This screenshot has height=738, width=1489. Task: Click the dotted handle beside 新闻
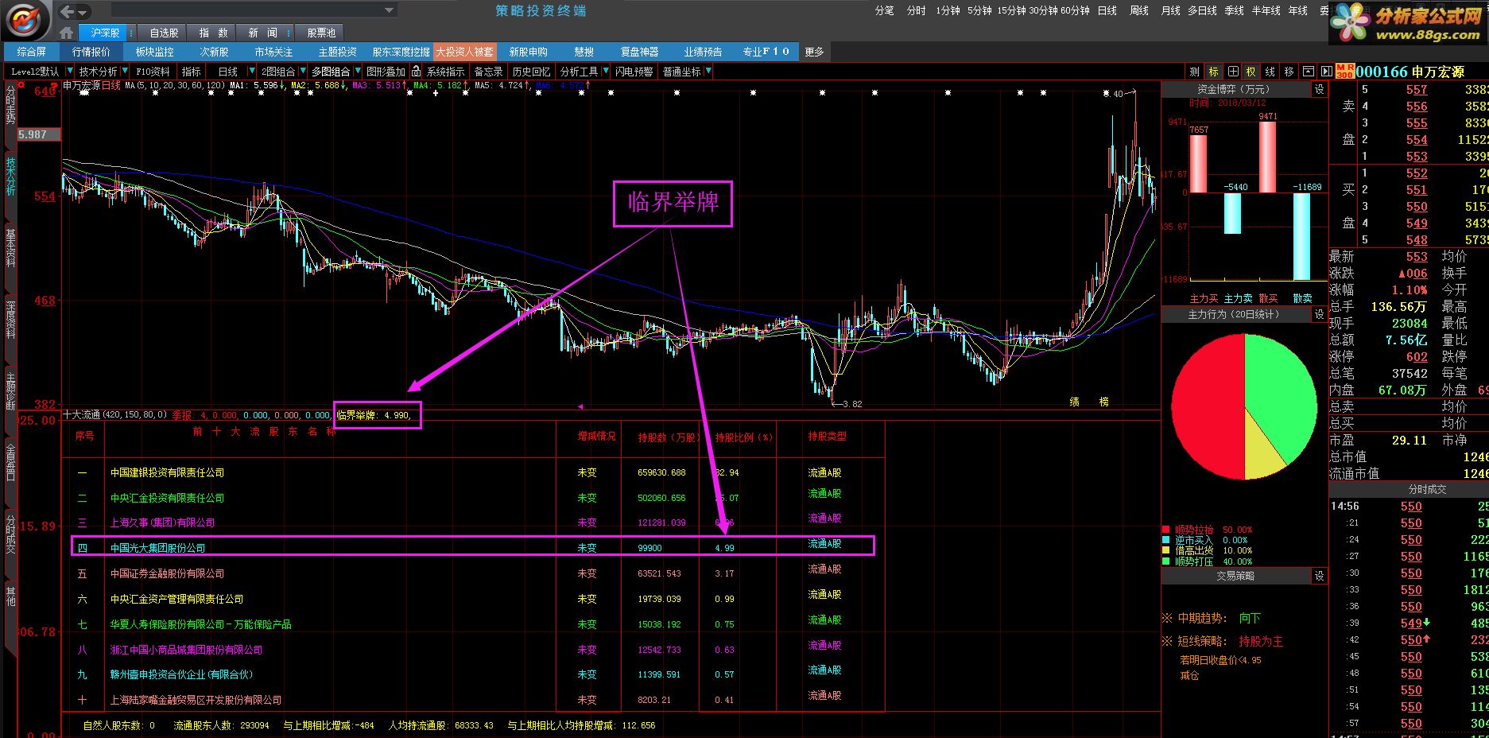coord(290,33)
